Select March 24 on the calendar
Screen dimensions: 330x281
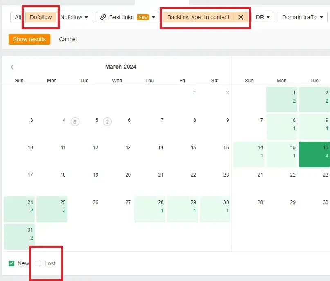(19, 209)
